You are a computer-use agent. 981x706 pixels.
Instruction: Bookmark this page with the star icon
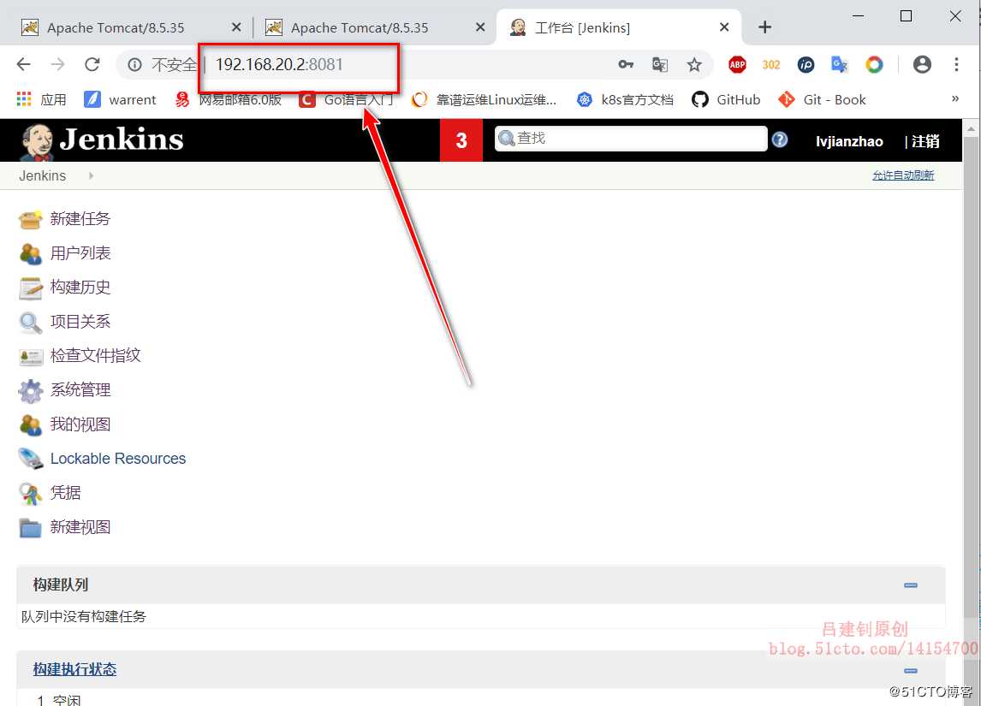tap(694, 64)
